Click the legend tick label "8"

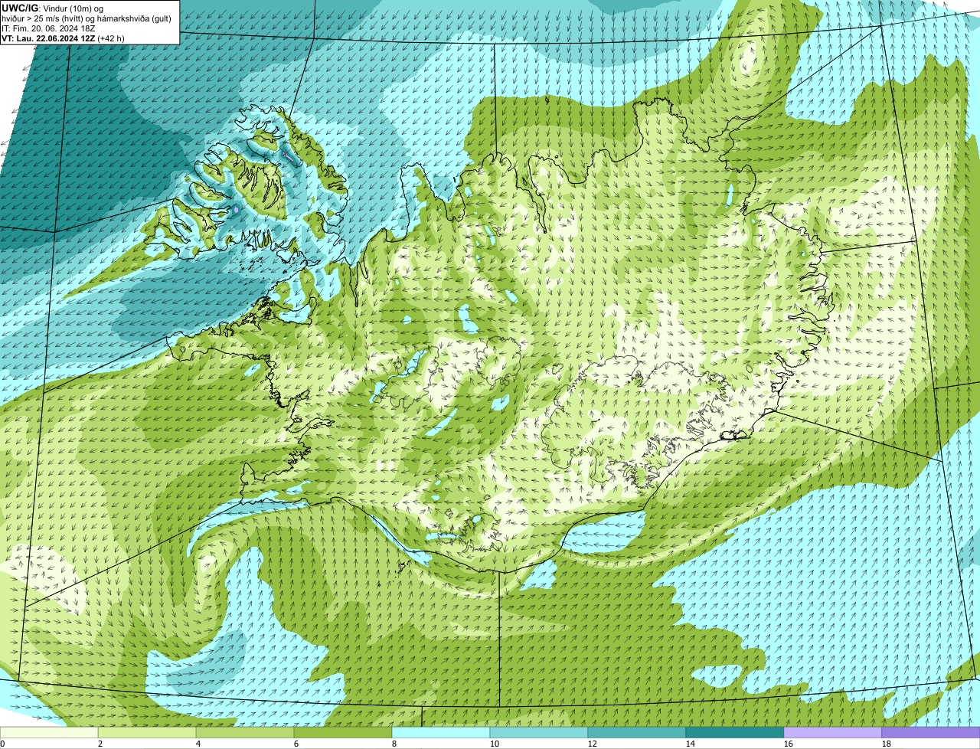tap(394, 744)
